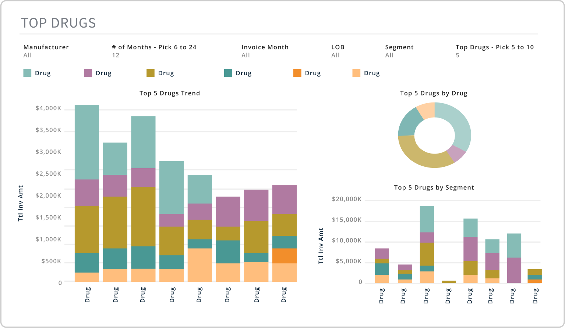Click the bright orange Drug legend swatch

[297, 73]
